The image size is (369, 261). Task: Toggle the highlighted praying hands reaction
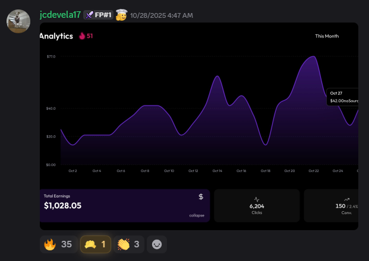pyautogui.click(x=96, y=244)
